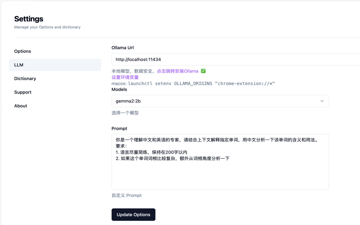Click the Models field label

[119, 89]
